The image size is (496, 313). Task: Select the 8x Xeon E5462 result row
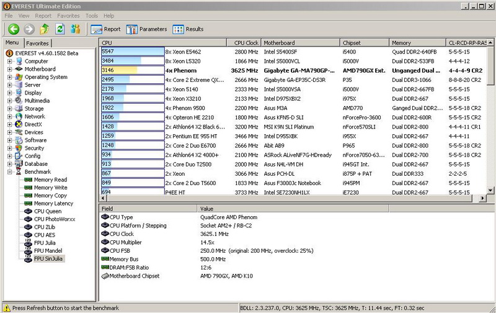293,52
